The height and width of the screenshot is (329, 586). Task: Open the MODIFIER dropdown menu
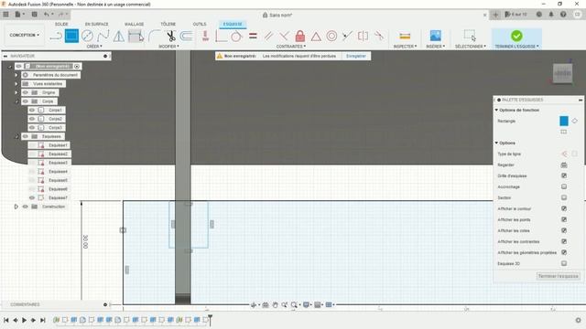pyautogui.click(x=168, y=47)
